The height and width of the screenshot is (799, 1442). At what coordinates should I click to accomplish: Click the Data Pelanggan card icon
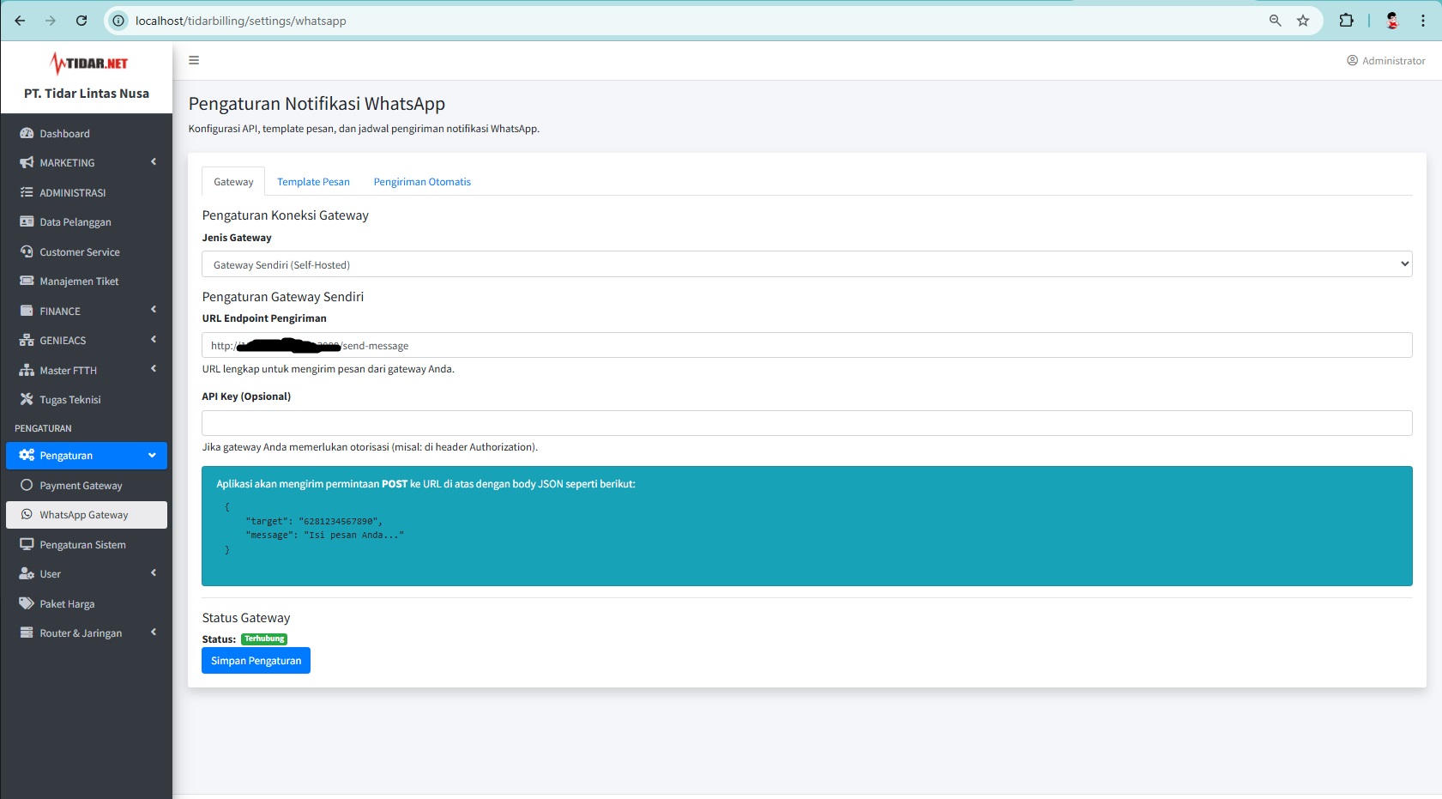[x=27, y=221]
